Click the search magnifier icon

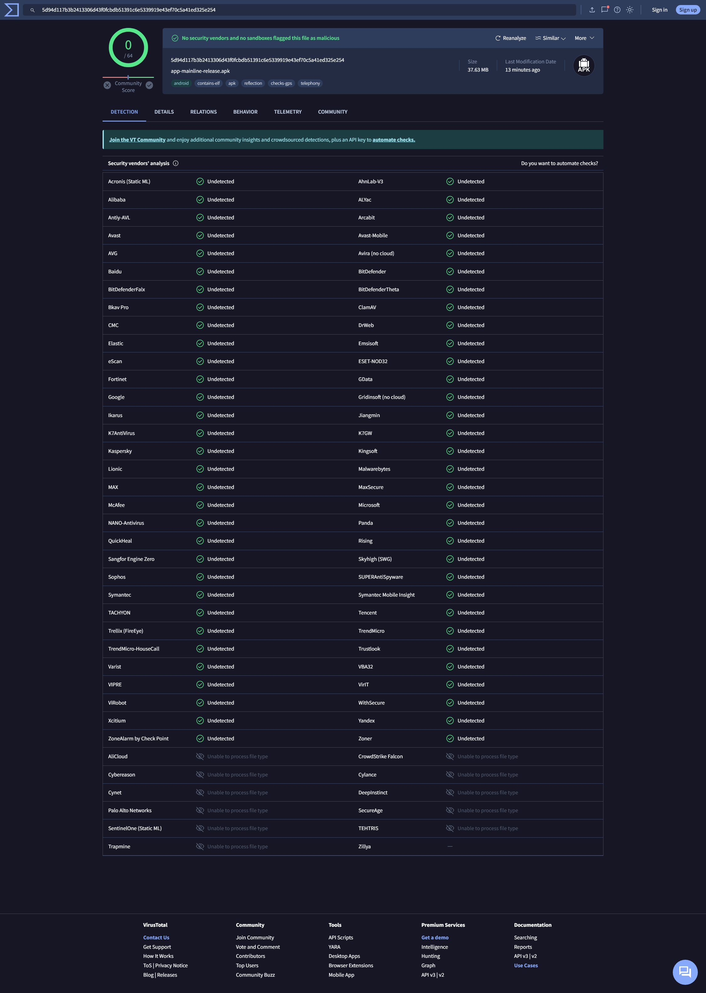pyautogui.click(x=32, y=10)
